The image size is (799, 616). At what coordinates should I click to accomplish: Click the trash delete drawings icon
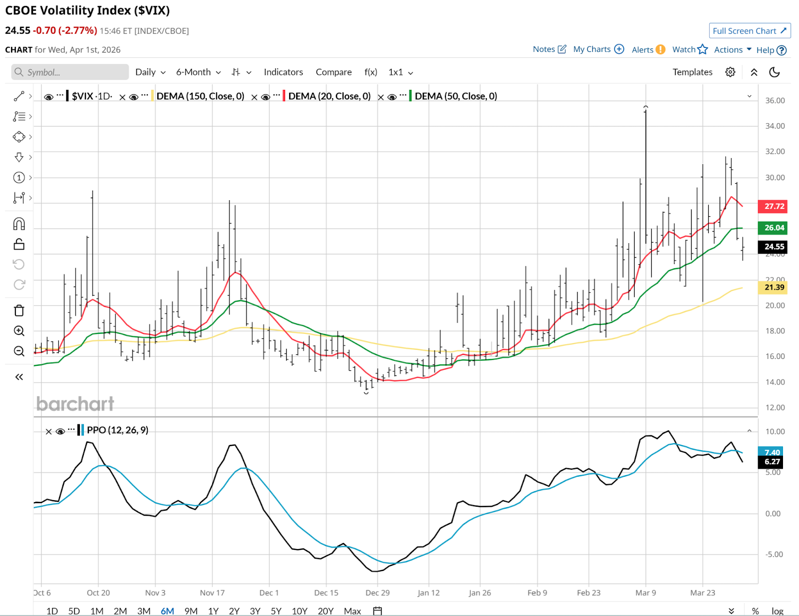pos(19,310)
